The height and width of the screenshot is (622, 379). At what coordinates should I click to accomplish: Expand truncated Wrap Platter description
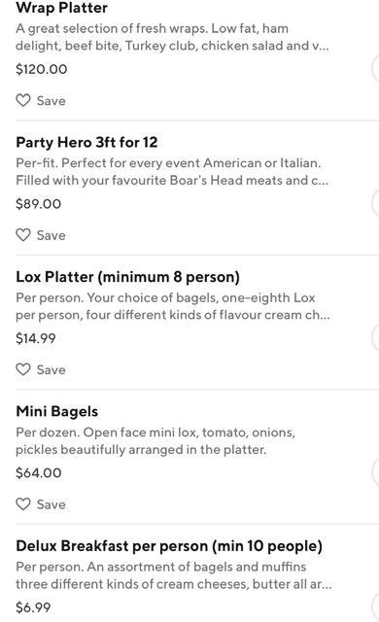point(172,37)
